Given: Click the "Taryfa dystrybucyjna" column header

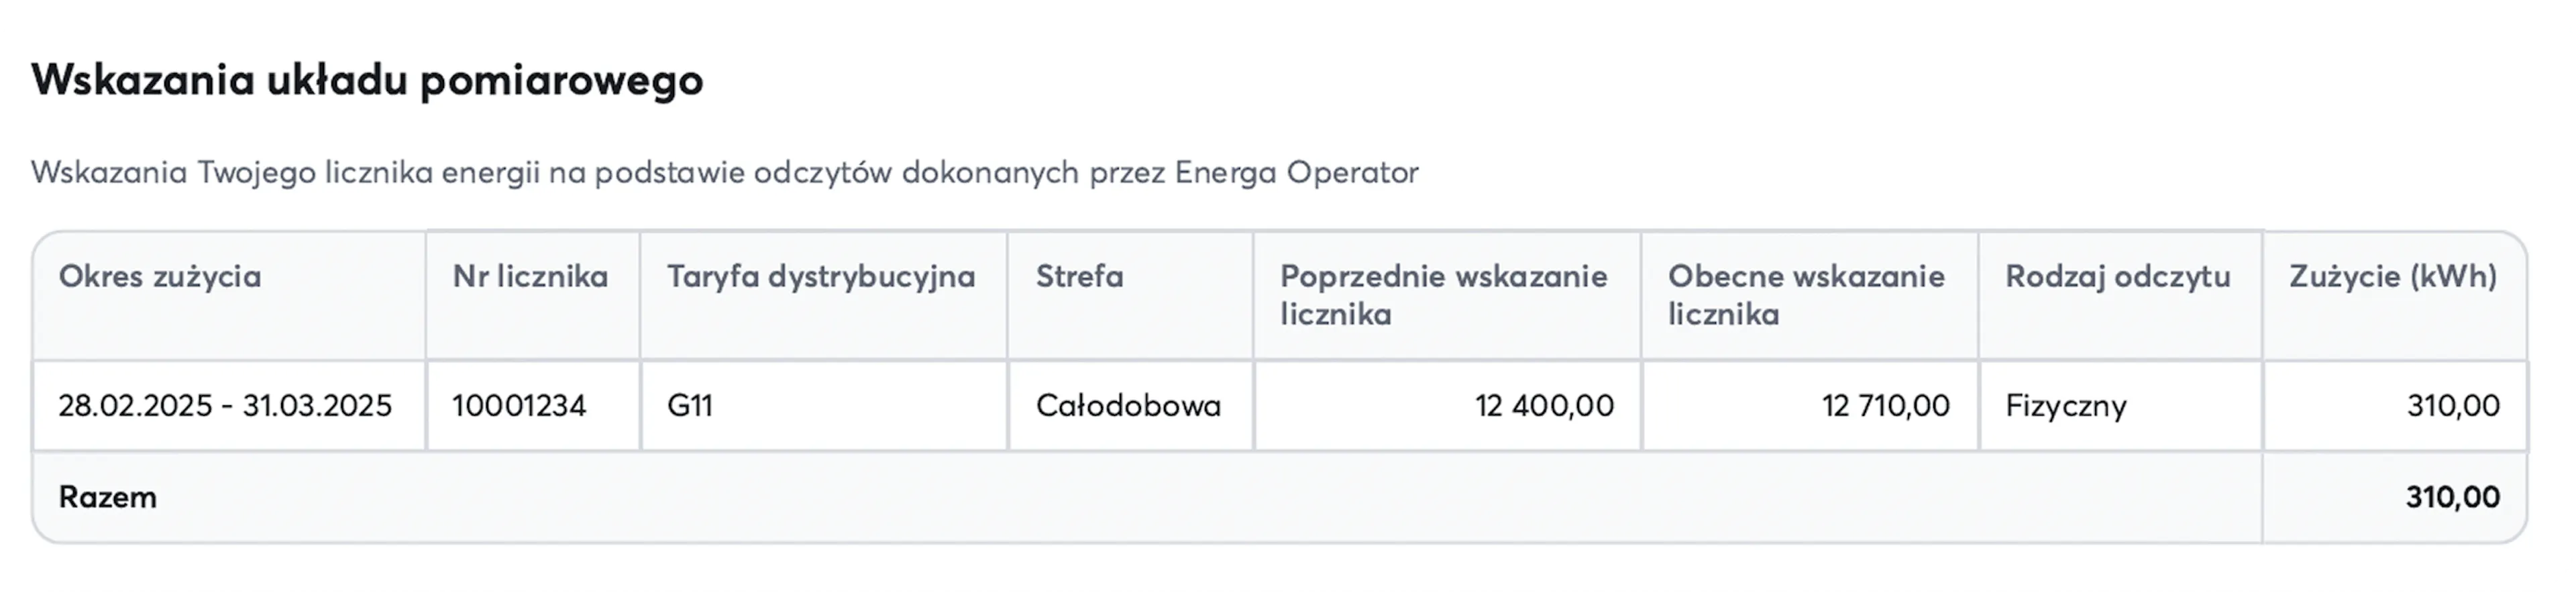Looking at the screenshot, I should coord(821,276).
